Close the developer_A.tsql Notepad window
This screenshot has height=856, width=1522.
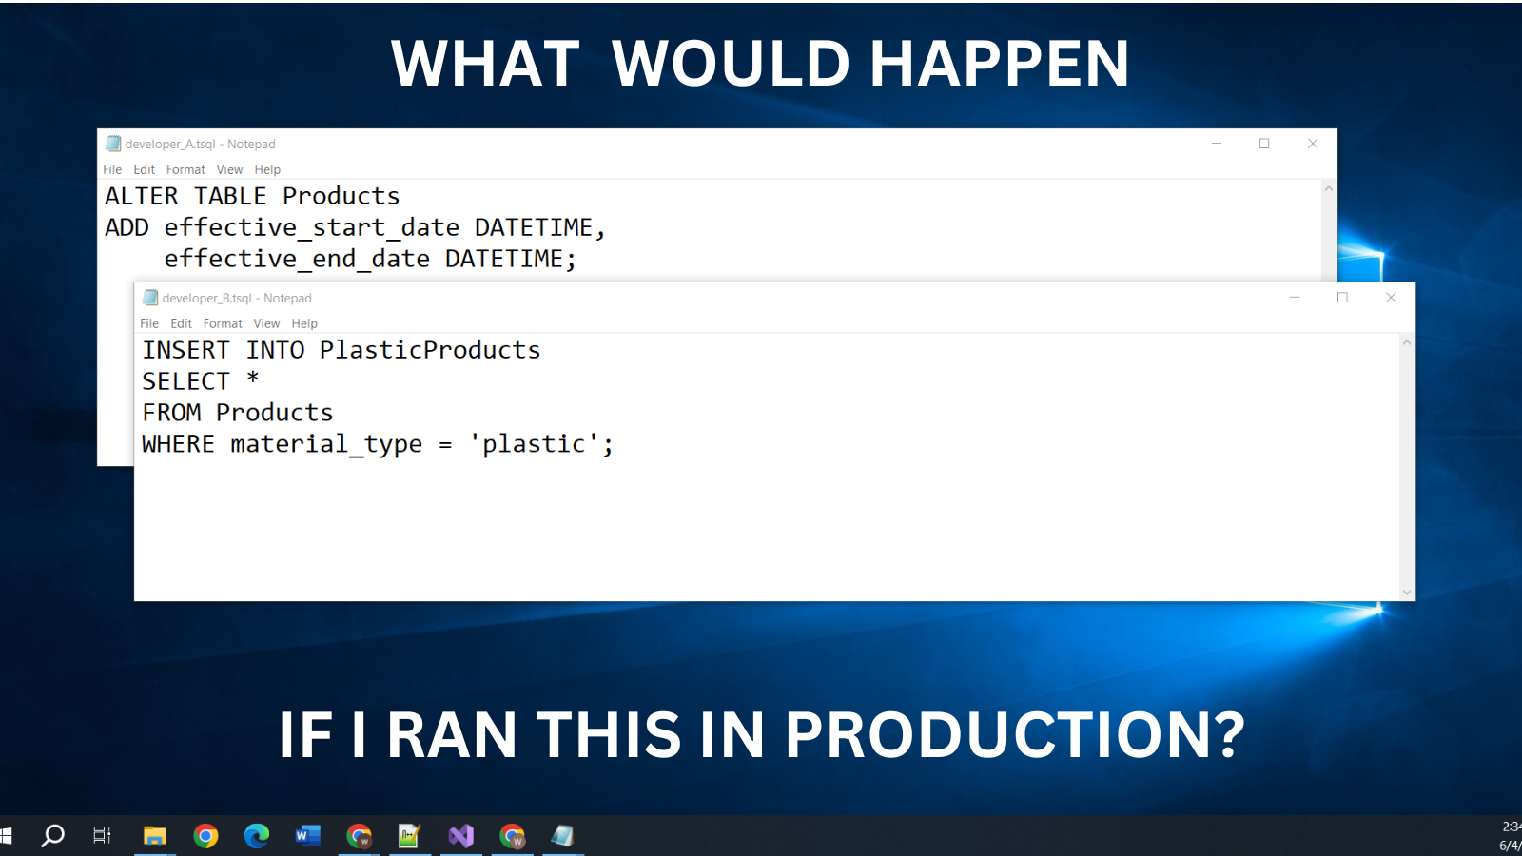pyautogui.click(x=1313, y=144)
